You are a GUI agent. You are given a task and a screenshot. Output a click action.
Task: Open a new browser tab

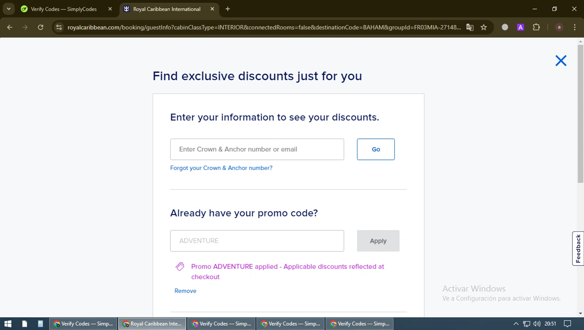point(228,9)
